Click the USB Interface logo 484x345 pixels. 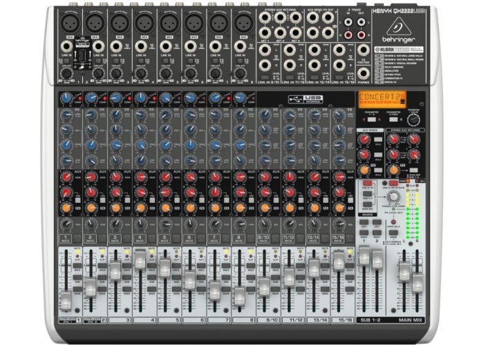[x=306, y=99]
